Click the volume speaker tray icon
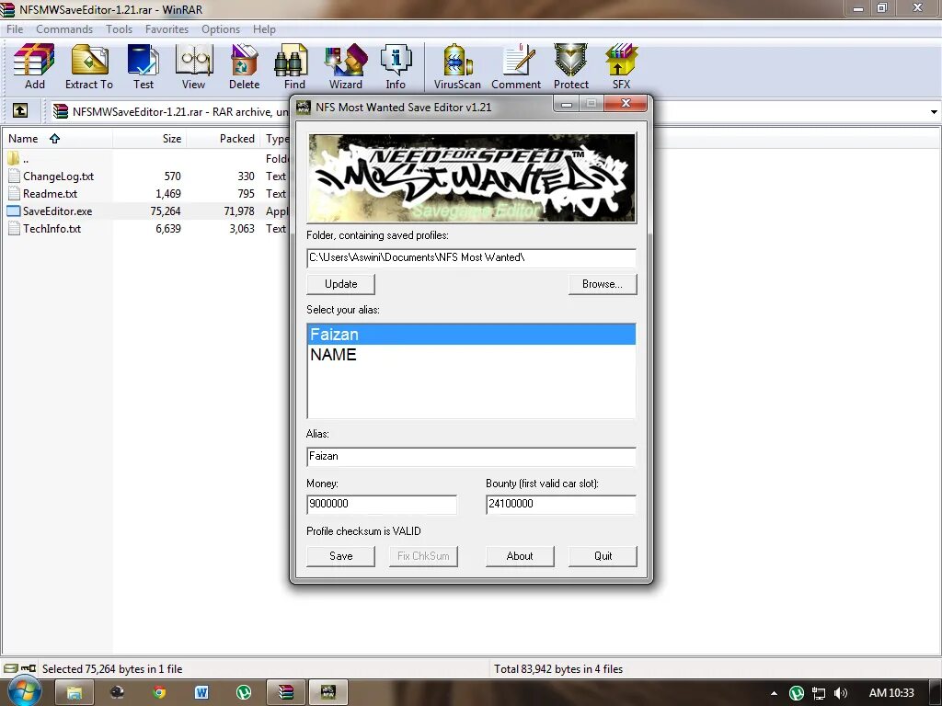This screenshot has width=942, height=706. [x=840, y=693]
